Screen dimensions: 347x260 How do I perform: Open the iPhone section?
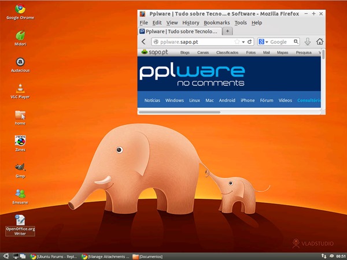248,101
